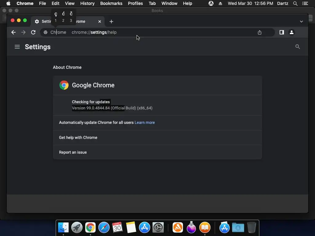
Task: Open Get help with Chrome
Action: pyautogui.click(x=157, y=137)
